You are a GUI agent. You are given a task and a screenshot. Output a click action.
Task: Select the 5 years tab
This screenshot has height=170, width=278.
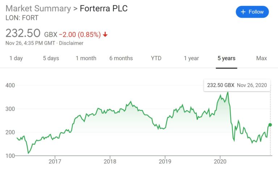[x=226, y=58]
